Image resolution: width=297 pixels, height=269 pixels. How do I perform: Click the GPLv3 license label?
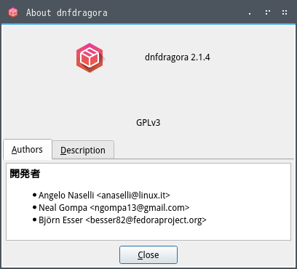click(148, 123)
